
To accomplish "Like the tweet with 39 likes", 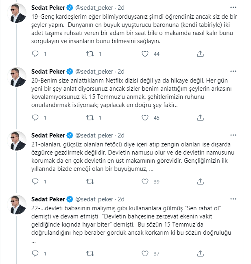I will (145, 181).
